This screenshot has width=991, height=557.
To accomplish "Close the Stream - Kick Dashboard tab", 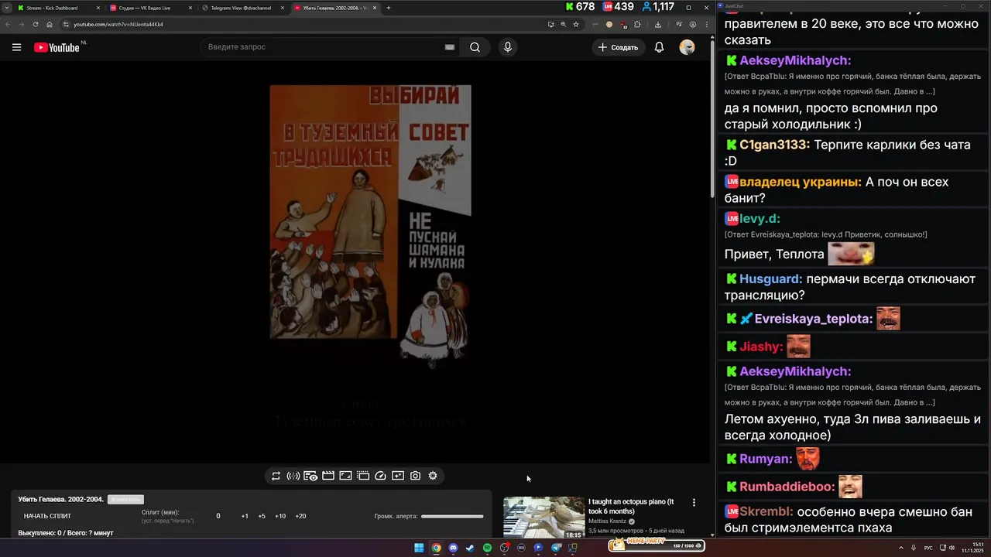I will 98,8.
